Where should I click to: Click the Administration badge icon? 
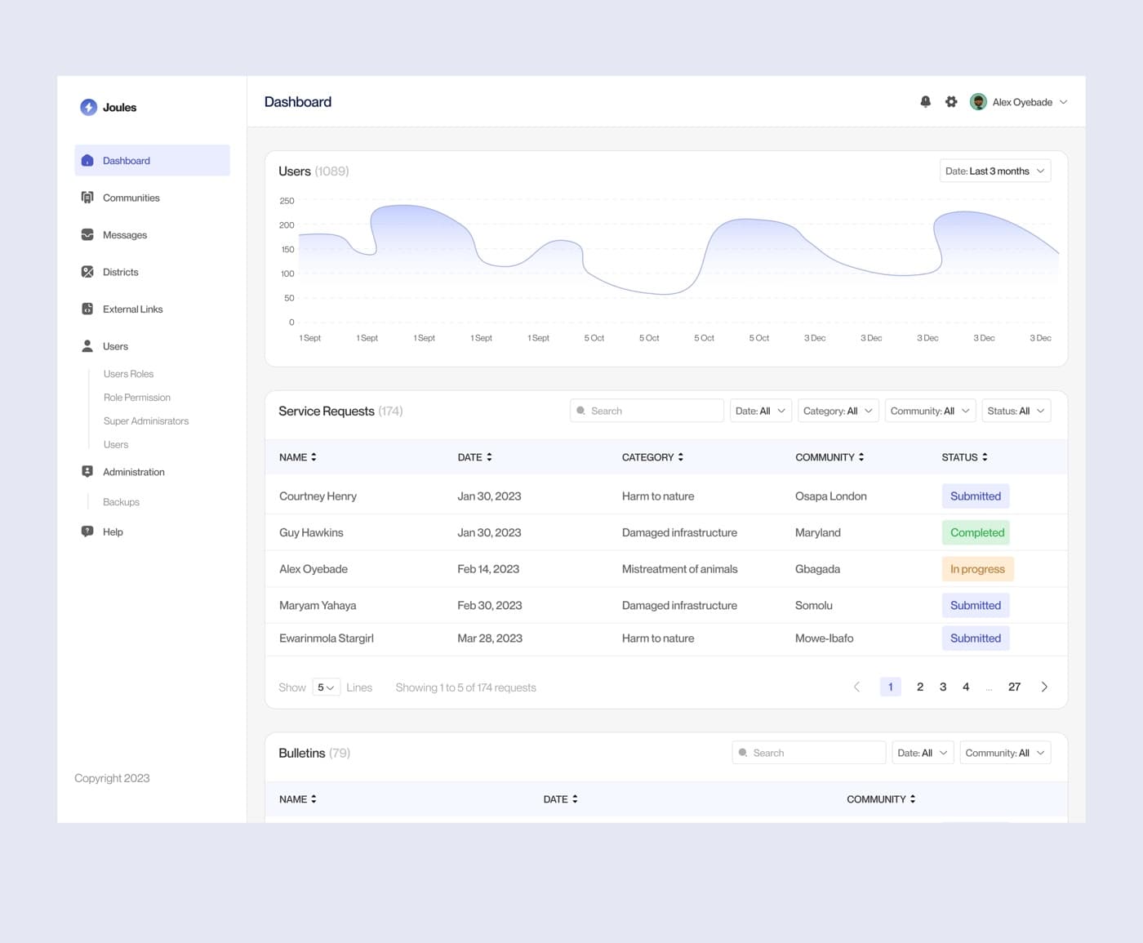click(x=87, y=472)
